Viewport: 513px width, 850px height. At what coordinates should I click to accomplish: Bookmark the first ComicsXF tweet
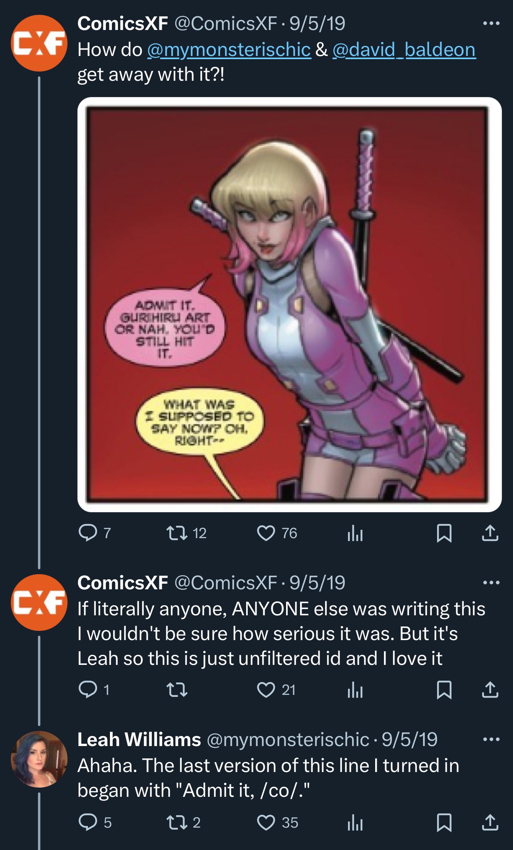[x=444, y=533]
